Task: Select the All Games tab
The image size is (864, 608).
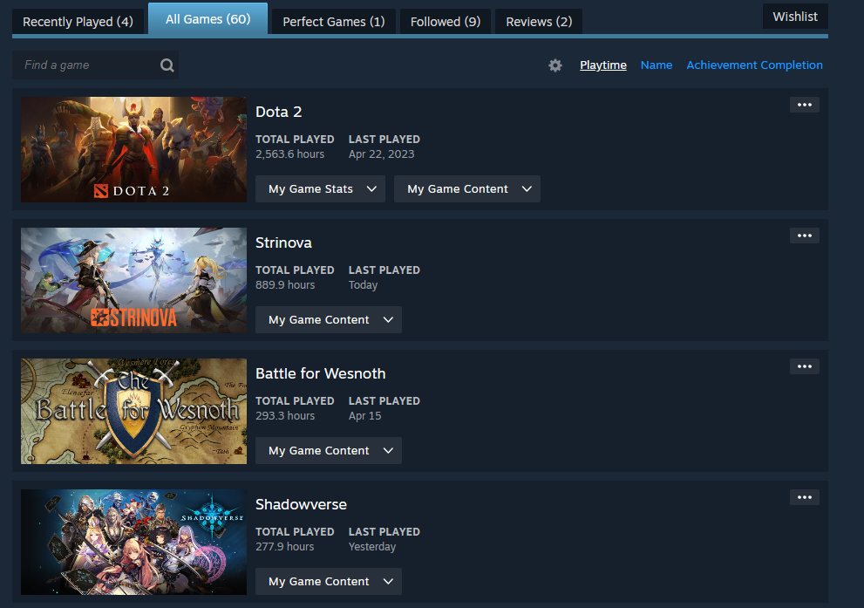Action: coord(207,19)
